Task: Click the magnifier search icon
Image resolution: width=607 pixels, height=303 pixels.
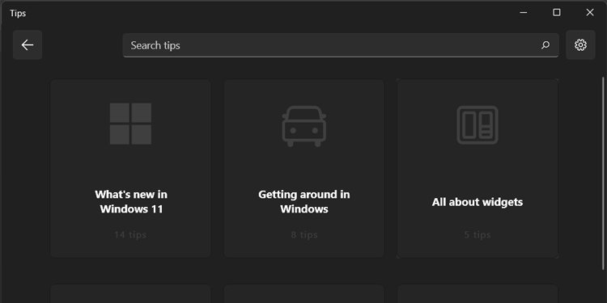Action: tap(545, 45)
